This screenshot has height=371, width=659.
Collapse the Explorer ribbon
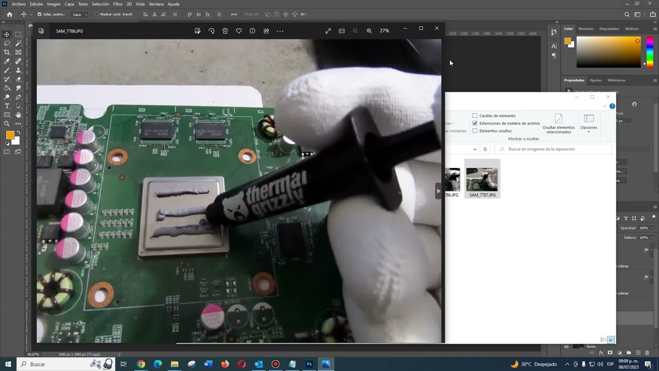pyautogui.click(x=604, y=106)
